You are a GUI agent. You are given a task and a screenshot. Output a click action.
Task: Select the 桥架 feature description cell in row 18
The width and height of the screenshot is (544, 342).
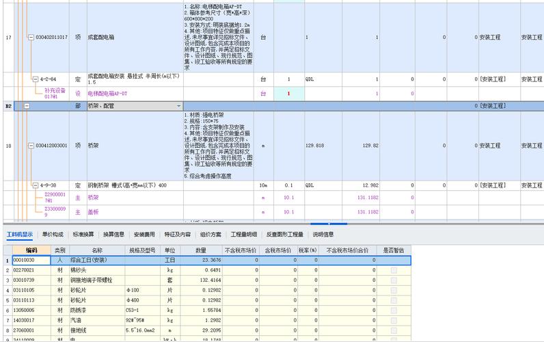(218, 146)
